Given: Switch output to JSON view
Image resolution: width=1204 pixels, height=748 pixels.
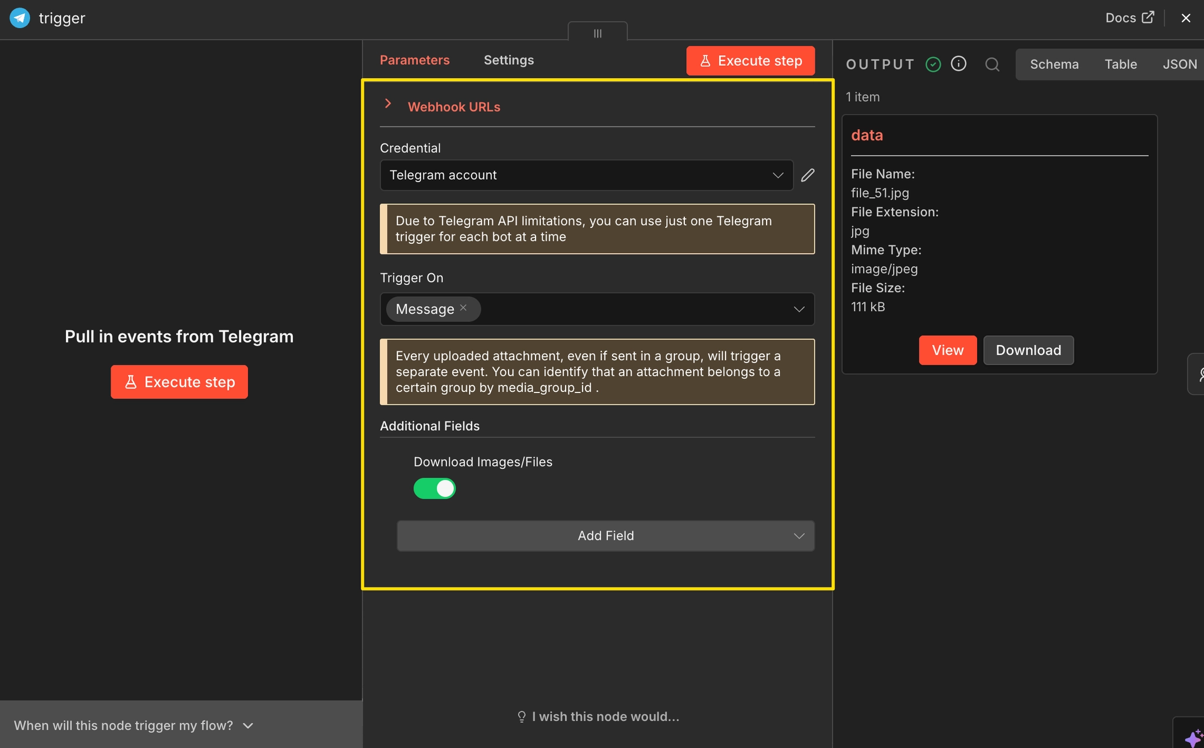Looking at the screenshot, I should [x=1179, y=64].
